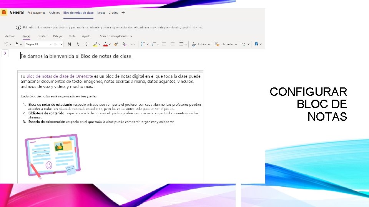Open the undo options dropdown arrow
The image size is (369, 207).
point(11,44)
